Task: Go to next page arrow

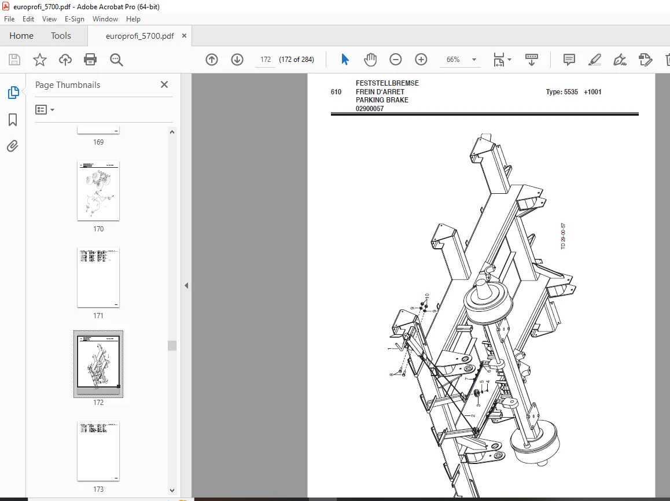Action: point(237,60)
